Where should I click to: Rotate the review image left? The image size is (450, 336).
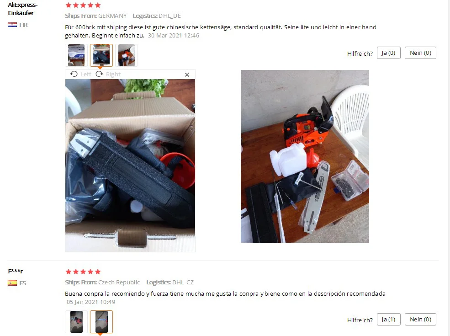click(81, 75)
